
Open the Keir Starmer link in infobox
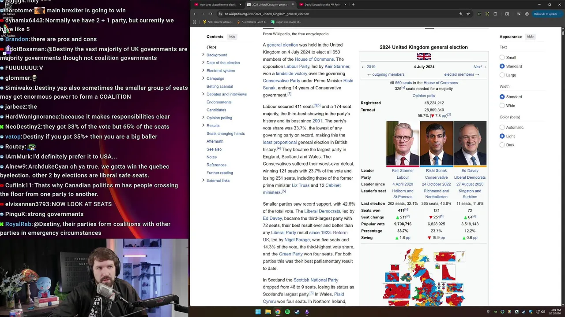point(403,170)
